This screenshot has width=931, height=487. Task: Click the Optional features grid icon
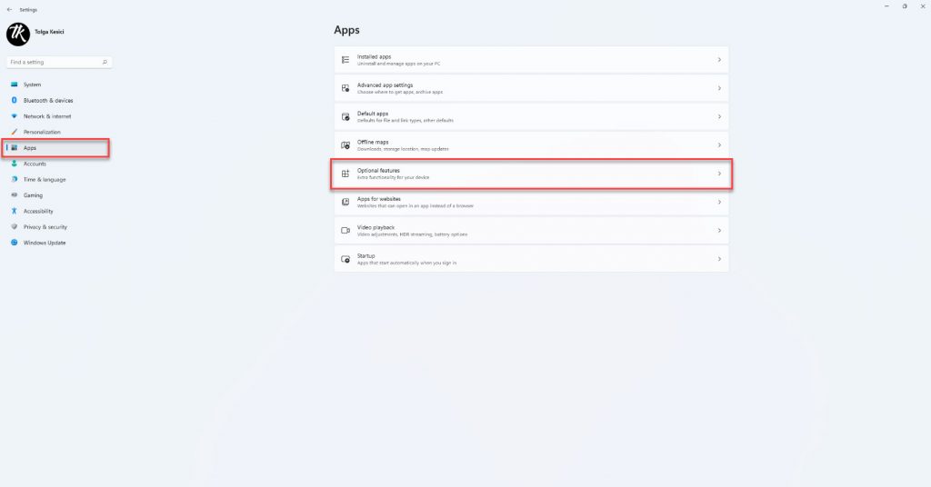(345, 174)
